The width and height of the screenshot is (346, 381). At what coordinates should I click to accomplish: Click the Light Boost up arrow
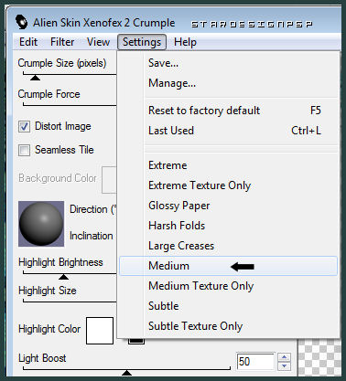[285, 357]
